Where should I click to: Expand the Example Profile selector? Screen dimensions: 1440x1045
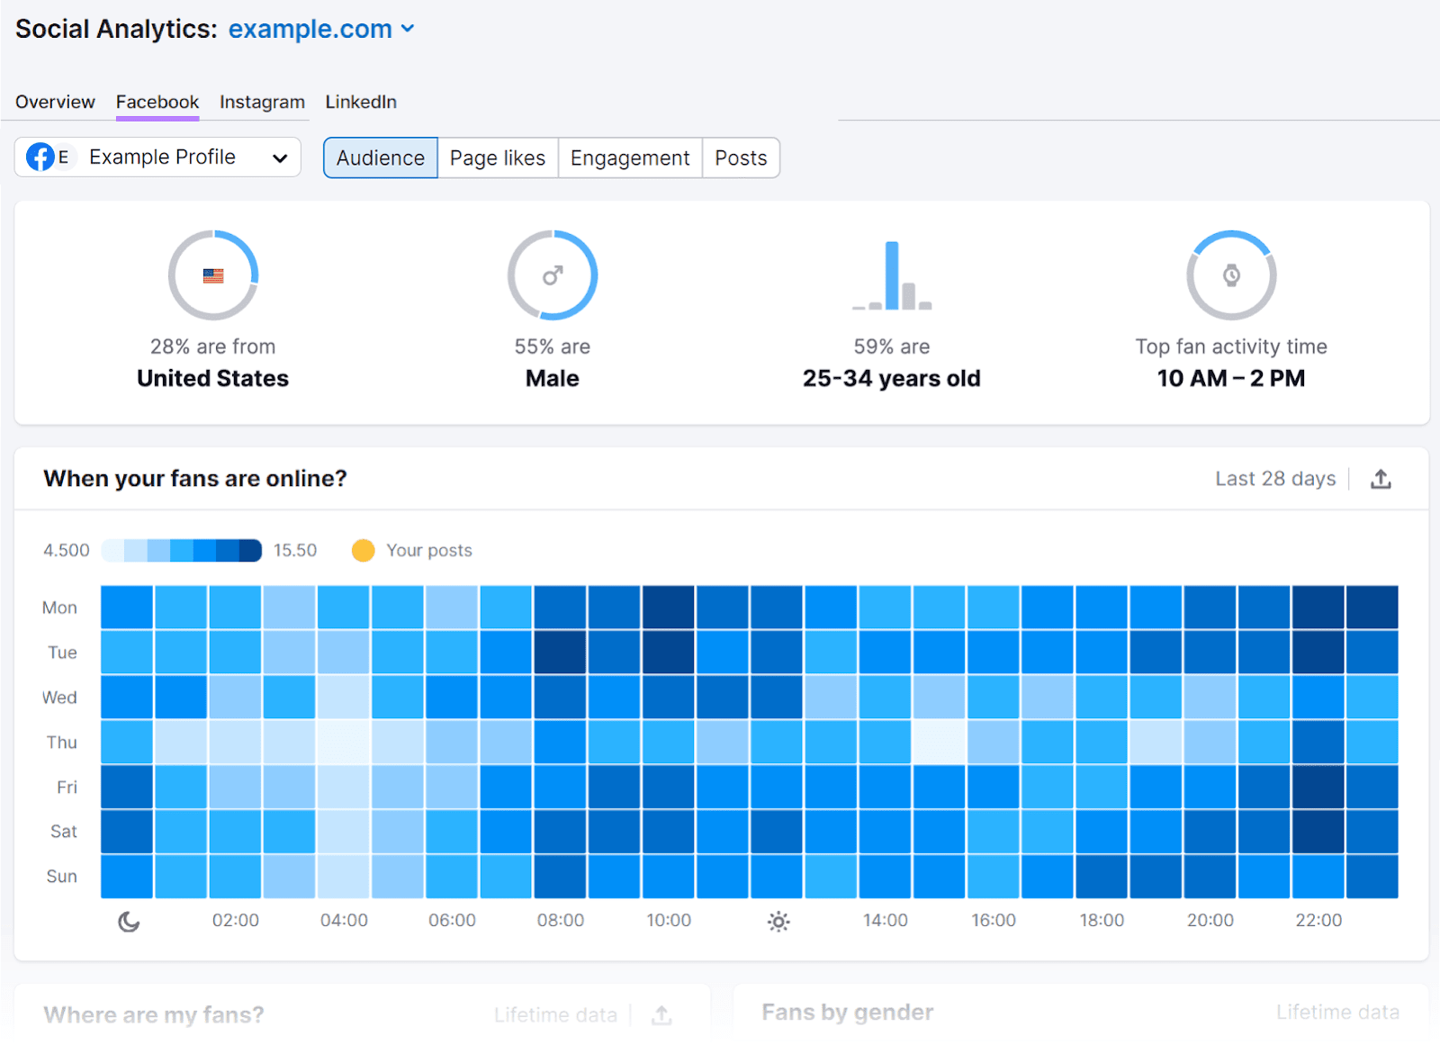[280, 157]
